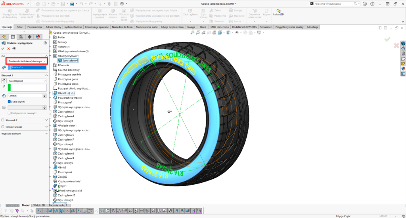Open the DimXpertManager crosshair tab icon
Screen dimensions: 406x218
tap(29, 37)
